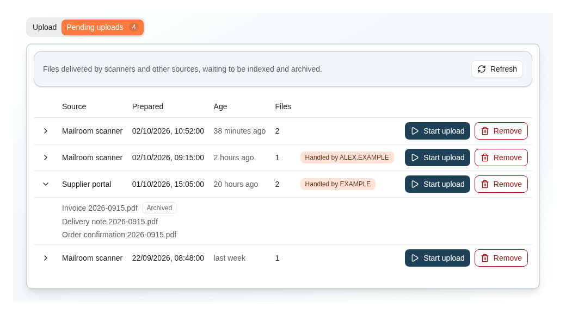Click the pending count badge 4

(x=133, y=27)
